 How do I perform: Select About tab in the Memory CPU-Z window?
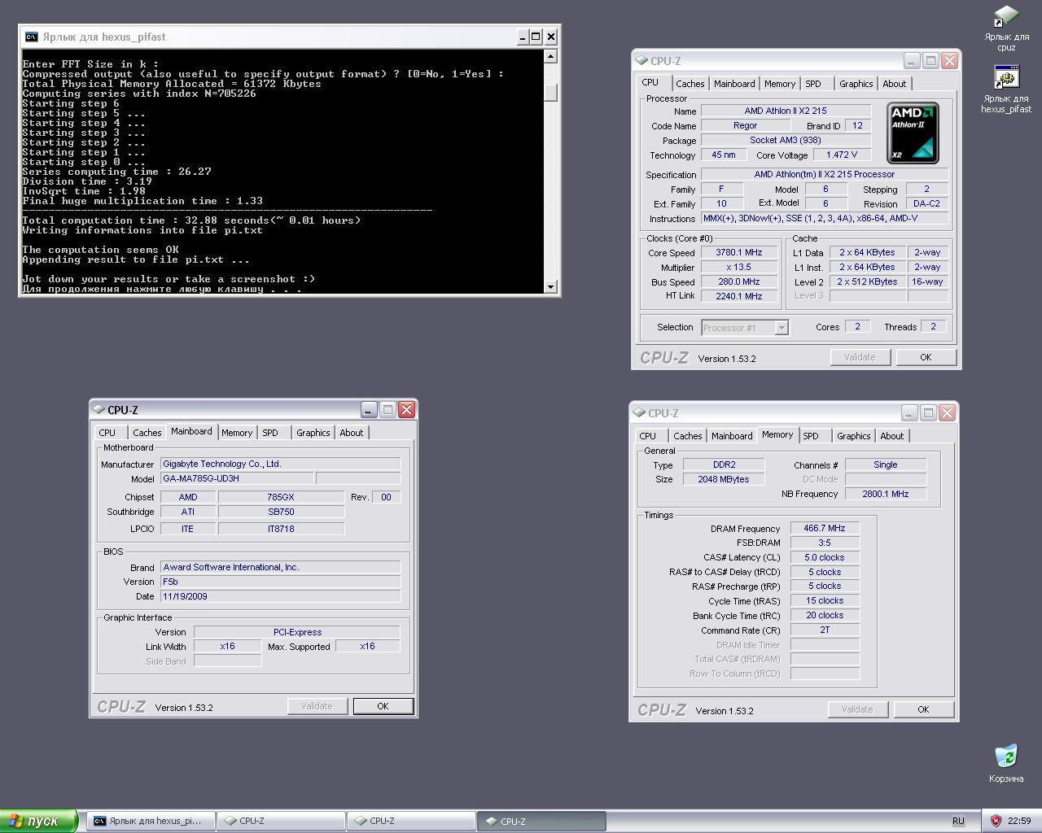891,436
